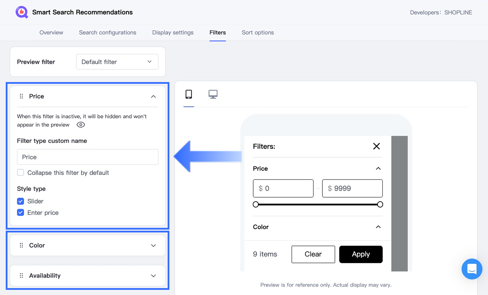488x295 pixels.
Task: Grab the Price filter drag handle
Action: tap(21, 96)
